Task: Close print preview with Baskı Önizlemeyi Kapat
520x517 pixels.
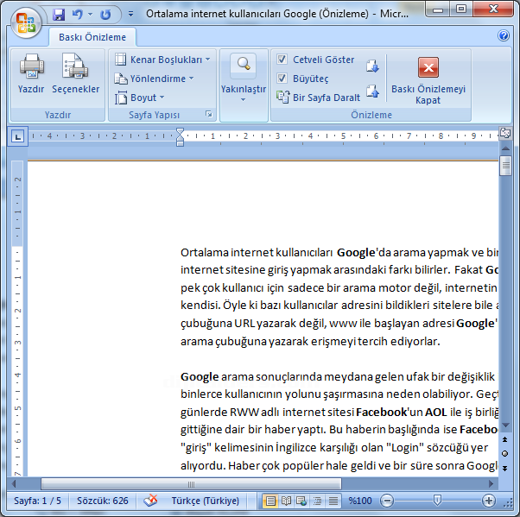Action: (428, 80)
